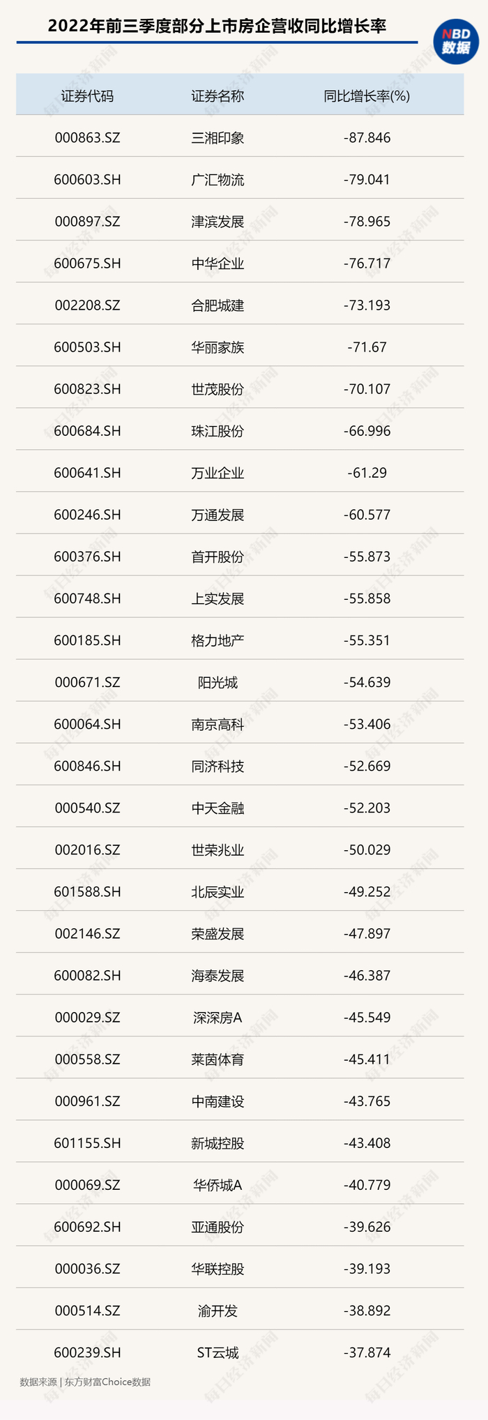Click the NBD数据 logo badge
This screenshot has height=1420, width=488.
(x=456, y=42)
